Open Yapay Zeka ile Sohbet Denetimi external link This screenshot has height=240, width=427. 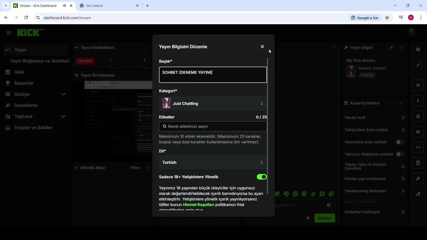coord(403,166)
